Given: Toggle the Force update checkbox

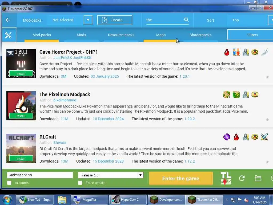Looking at the screenshot, I should coord(80,183).
